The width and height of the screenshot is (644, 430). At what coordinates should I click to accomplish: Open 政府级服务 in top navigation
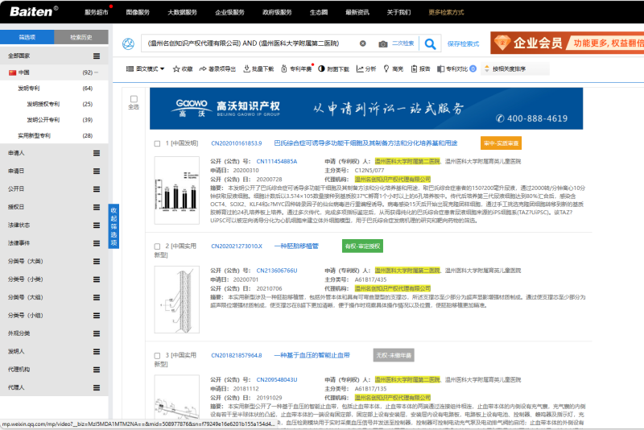277,12
